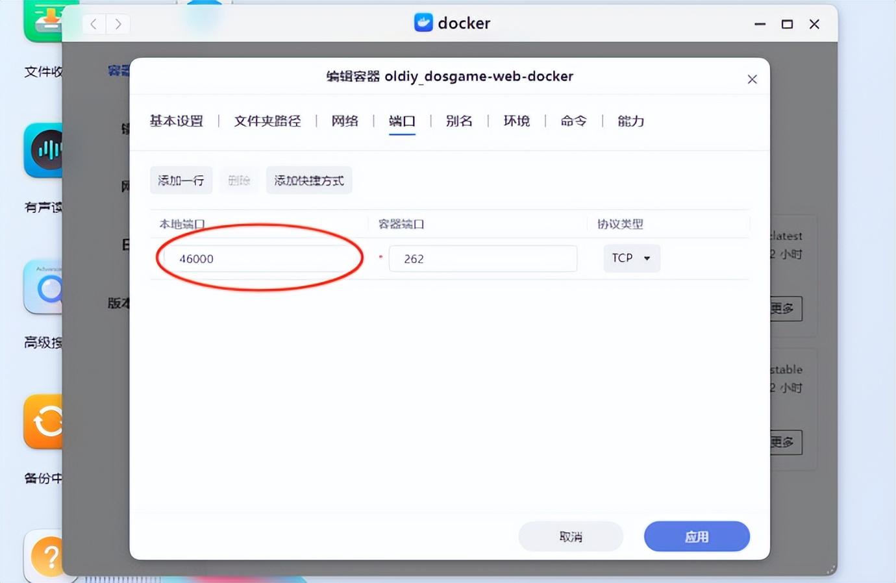The width and height of the screenshot is (896, 583).
Task: Click the container port field showing 262
Action: tap(483, 258)
